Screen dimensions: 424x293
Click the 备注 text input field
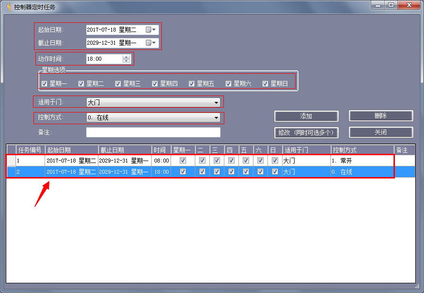153,132
